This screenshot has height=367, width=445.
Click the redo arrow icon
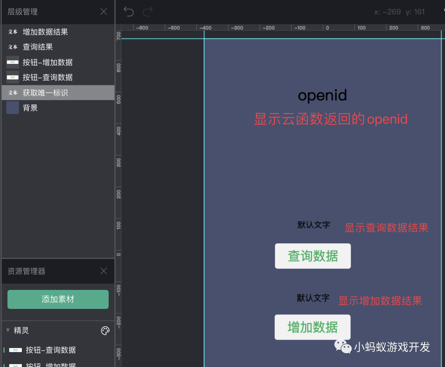148,12
